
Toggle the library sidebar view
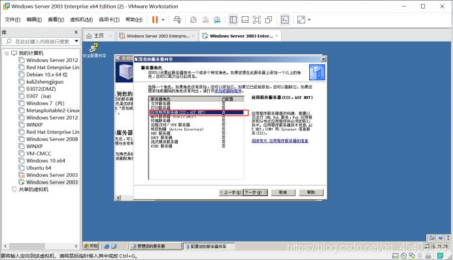[233, 20]
